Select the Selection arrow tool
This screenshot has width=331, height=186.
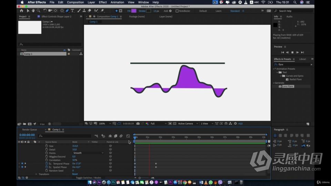click(x=28, y=11)
